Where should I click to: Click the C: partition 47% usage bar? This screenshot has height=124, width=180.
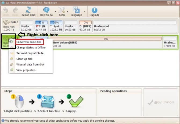coord(41,22)
